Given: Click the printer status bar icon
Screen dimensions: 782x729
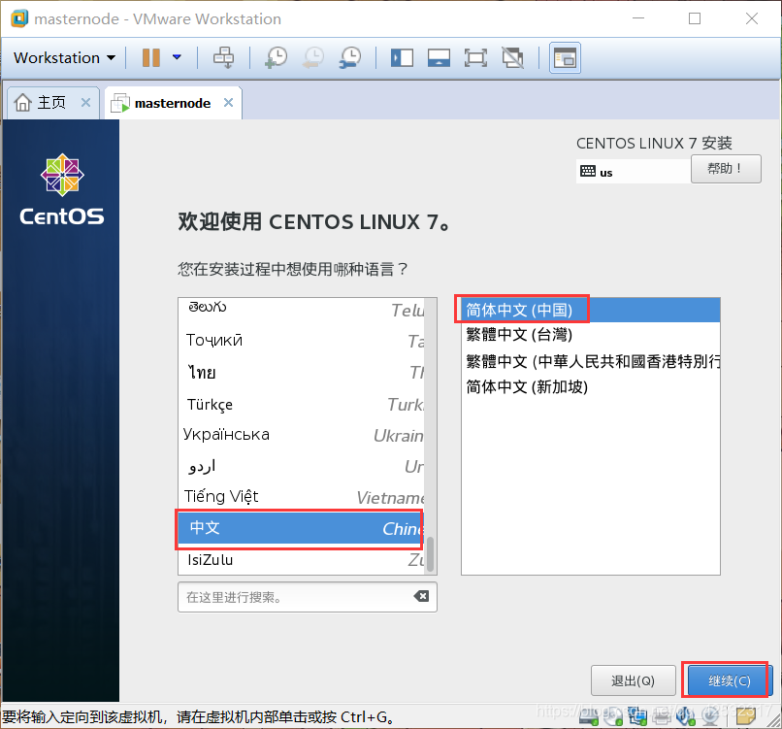Looking at the screenshot, I should (x=662, y=716).
